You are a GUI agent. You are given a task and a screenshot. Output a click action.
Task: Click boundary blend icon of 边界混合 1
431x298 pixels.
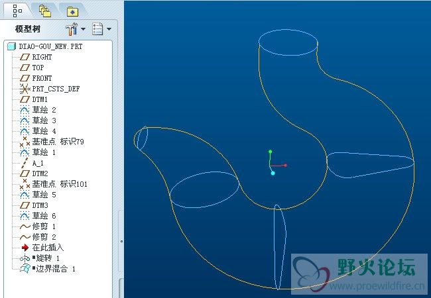pyautogui.click(x=25, y=269)
